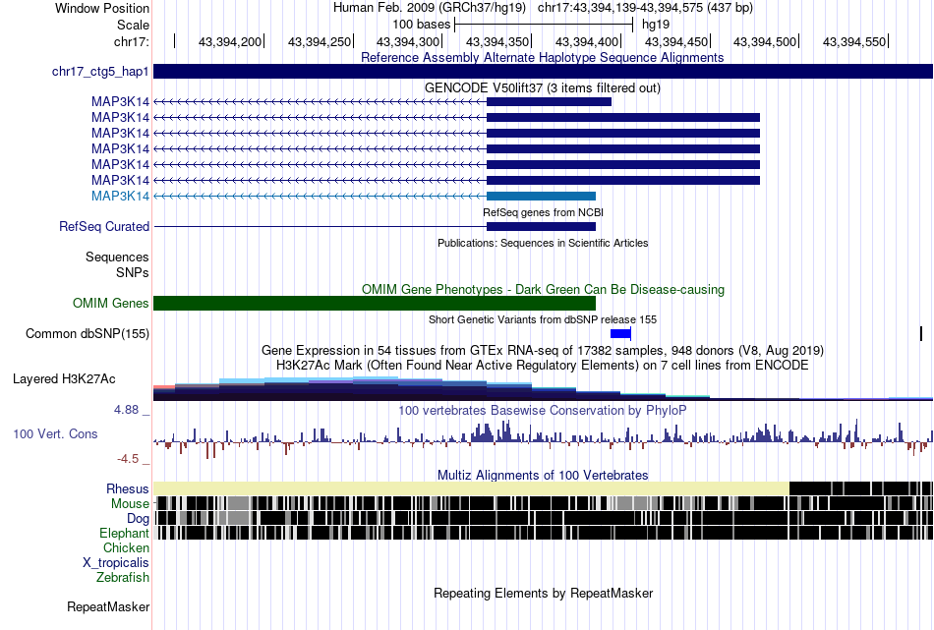Click the chr17_ctg5_hap1 track label
The height and width of the screenshot is (630, 934).
[100, 72]
